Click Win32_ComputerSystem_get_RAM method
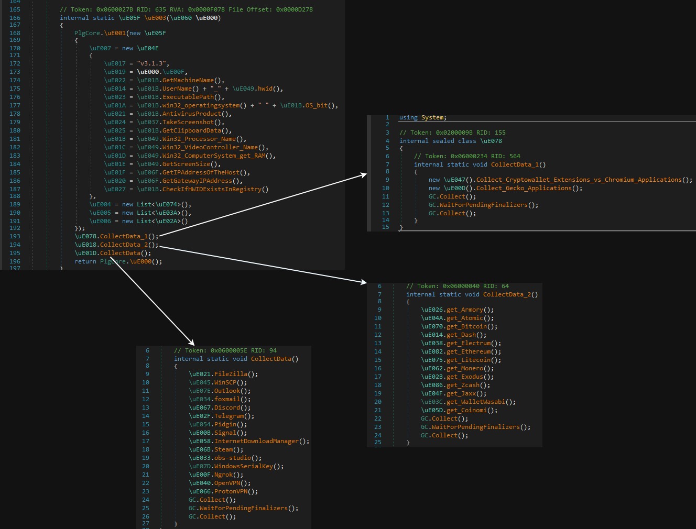696x529 pixels. [x=214, y=156]
